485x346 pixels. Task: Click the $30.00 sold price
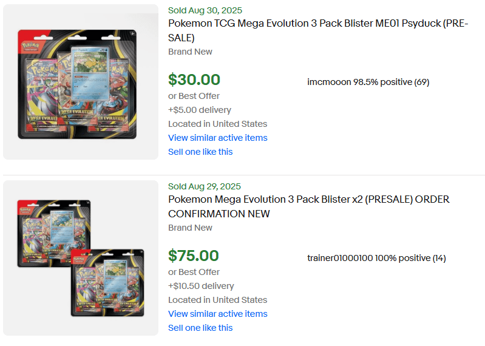click(194, 80)
